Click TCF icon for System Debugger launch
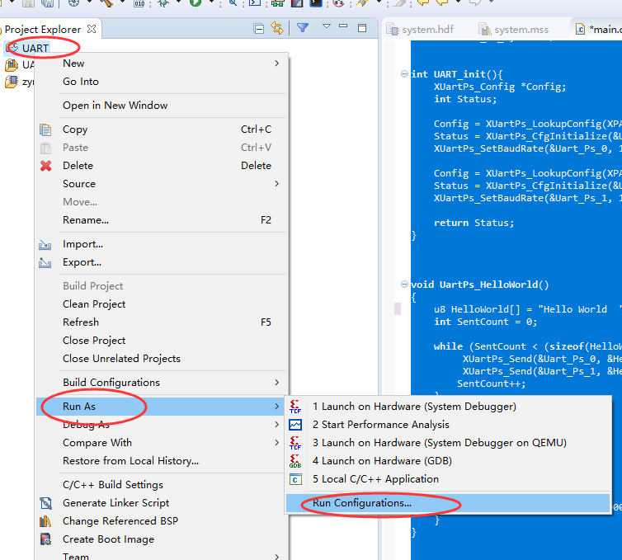622x560 pixels. (x=295, y=407)
